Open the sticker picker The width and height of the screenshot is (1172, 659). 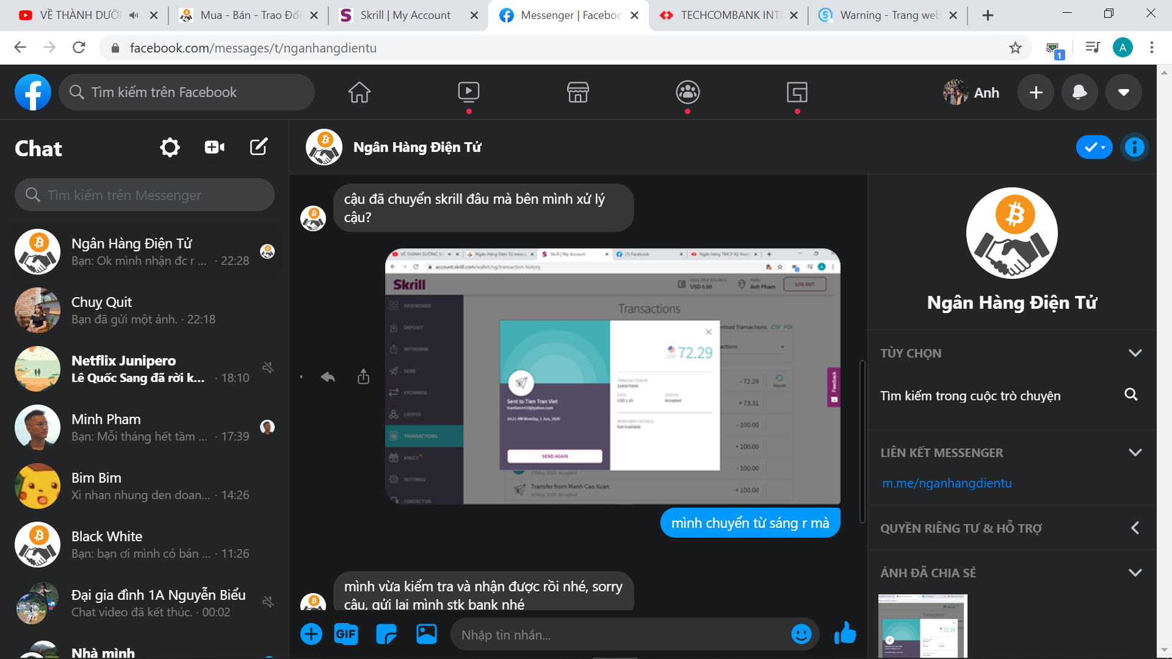(386, 634)
